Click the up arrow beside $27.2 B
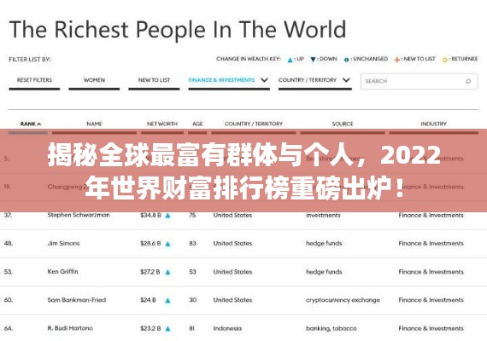 pos(167,272)
